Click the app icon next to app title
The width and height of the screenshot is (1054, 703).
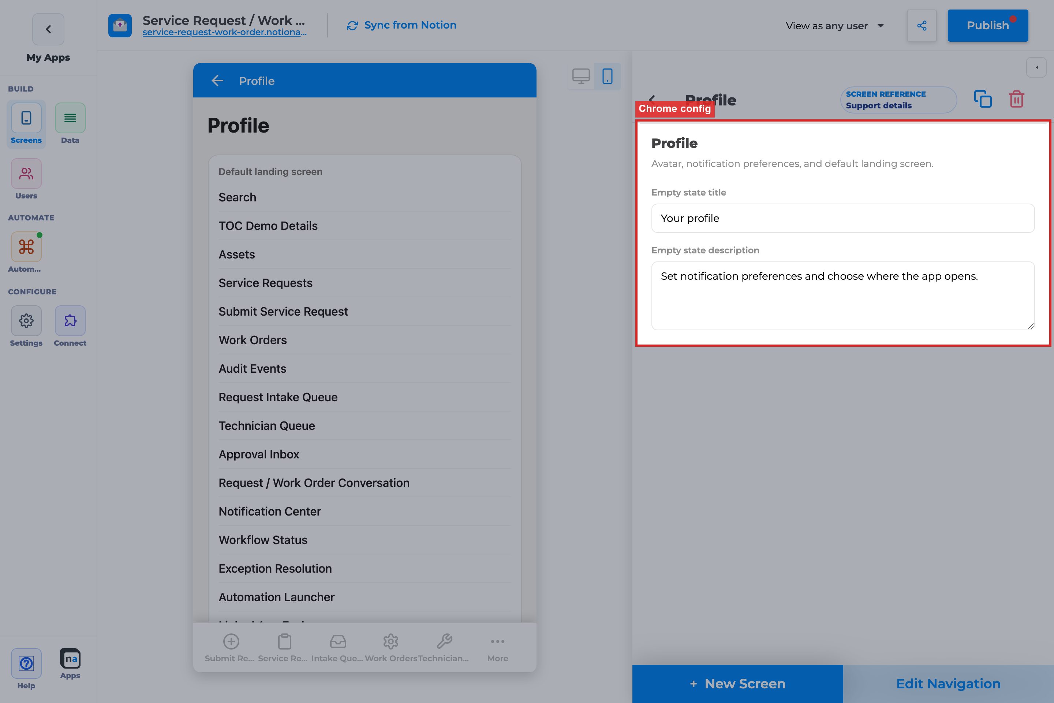pyautogui.click(x=120, y=26)
